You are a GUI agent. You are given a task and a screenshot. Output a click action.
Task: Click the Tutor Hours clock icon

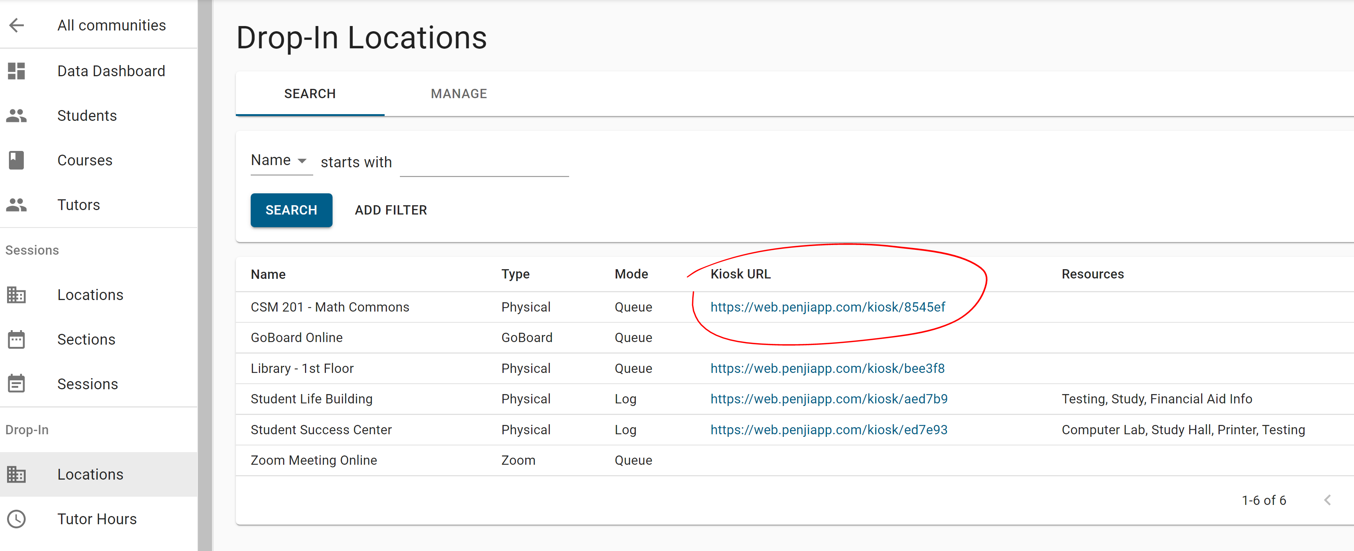pyautogui.click(x=16, y=519)
